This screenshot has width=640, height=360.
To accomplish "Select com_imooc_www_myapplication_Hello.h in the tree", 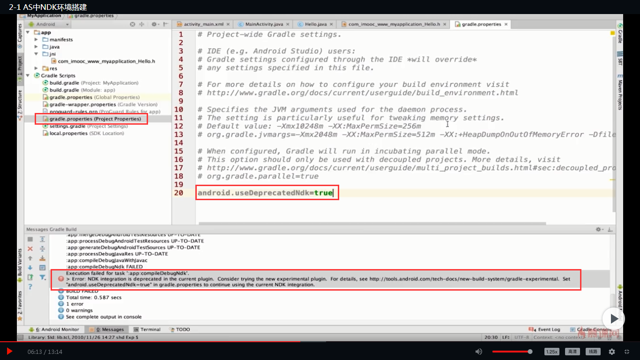I will coord(103,61).
